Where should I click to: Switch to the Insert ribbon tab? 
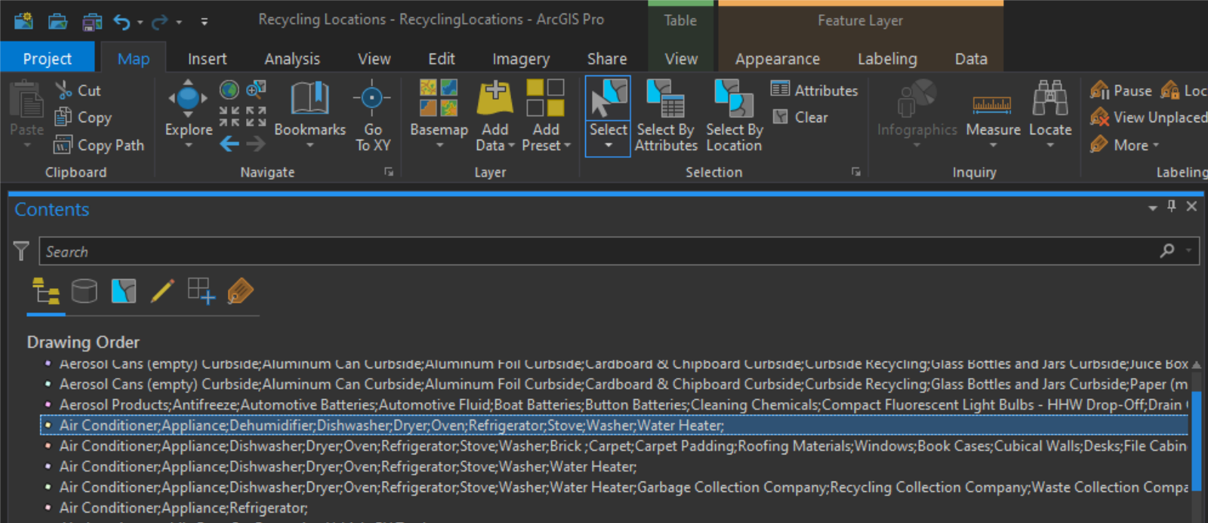pyautogui.click(x=207, y=58)
